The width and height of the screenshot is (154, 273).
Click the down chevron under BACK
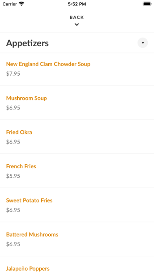click(x=77, y=25)
